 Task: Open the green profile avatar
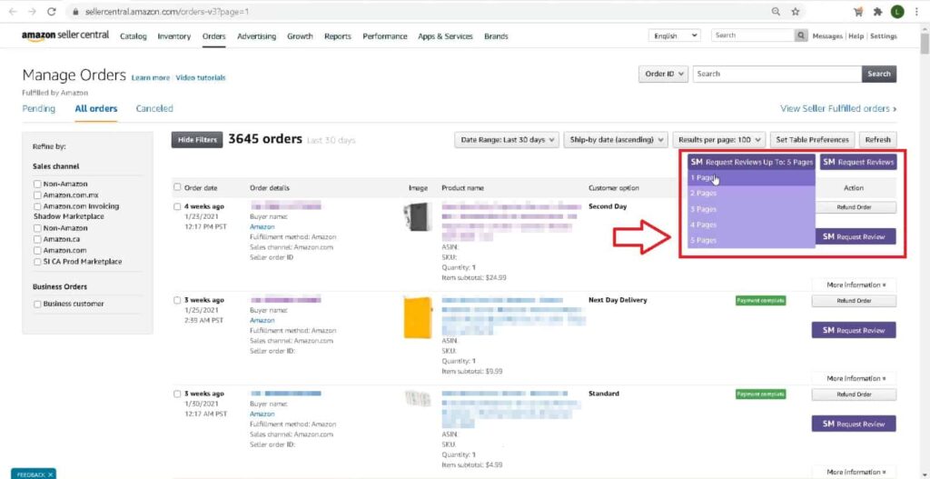pos(897,11)
